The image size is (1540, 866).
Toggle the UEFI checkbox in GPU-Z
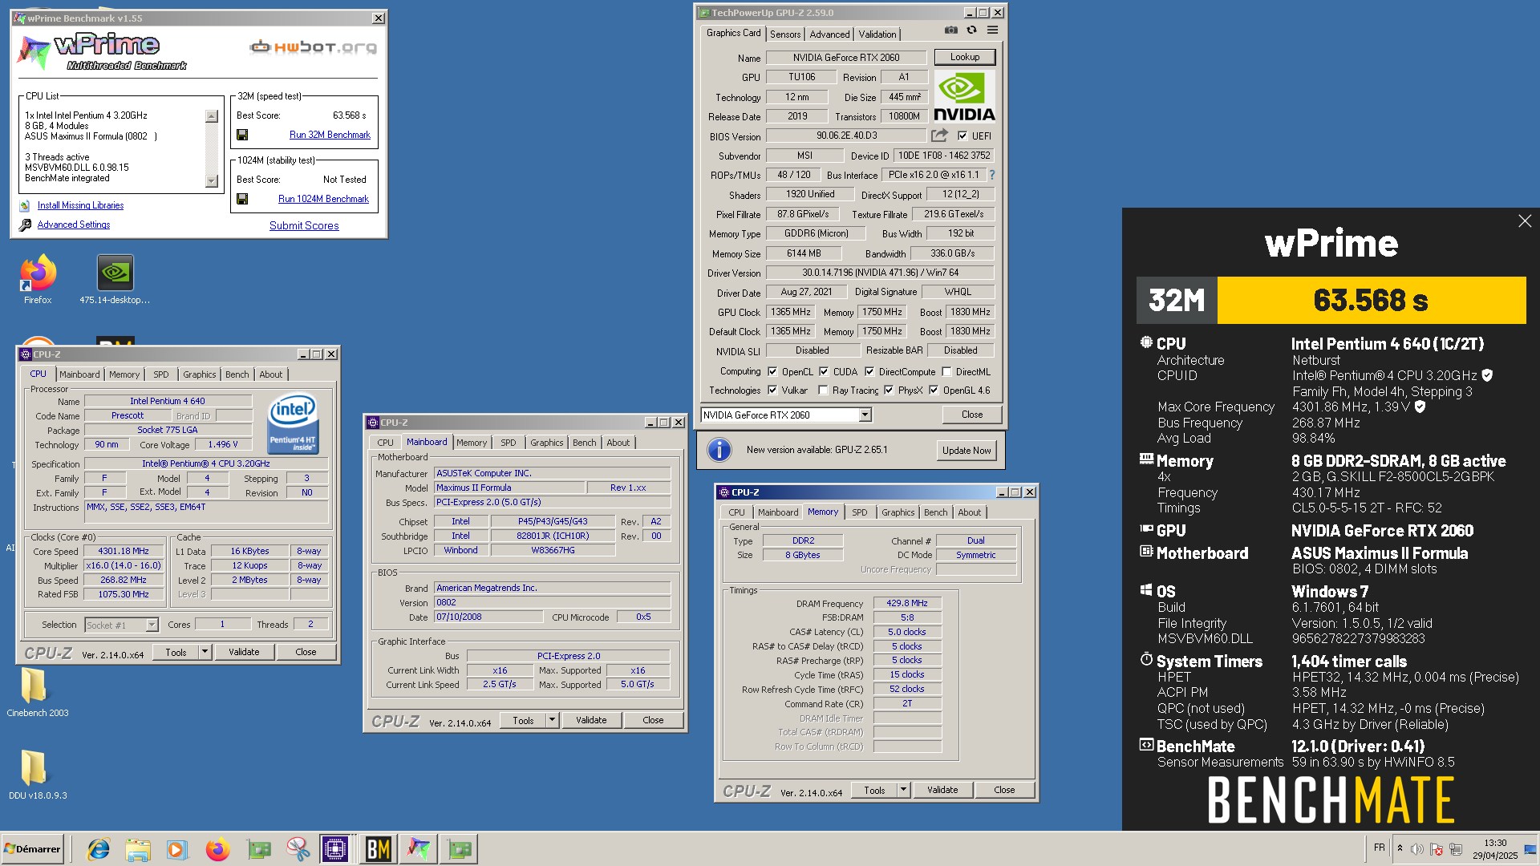[962, 136]
